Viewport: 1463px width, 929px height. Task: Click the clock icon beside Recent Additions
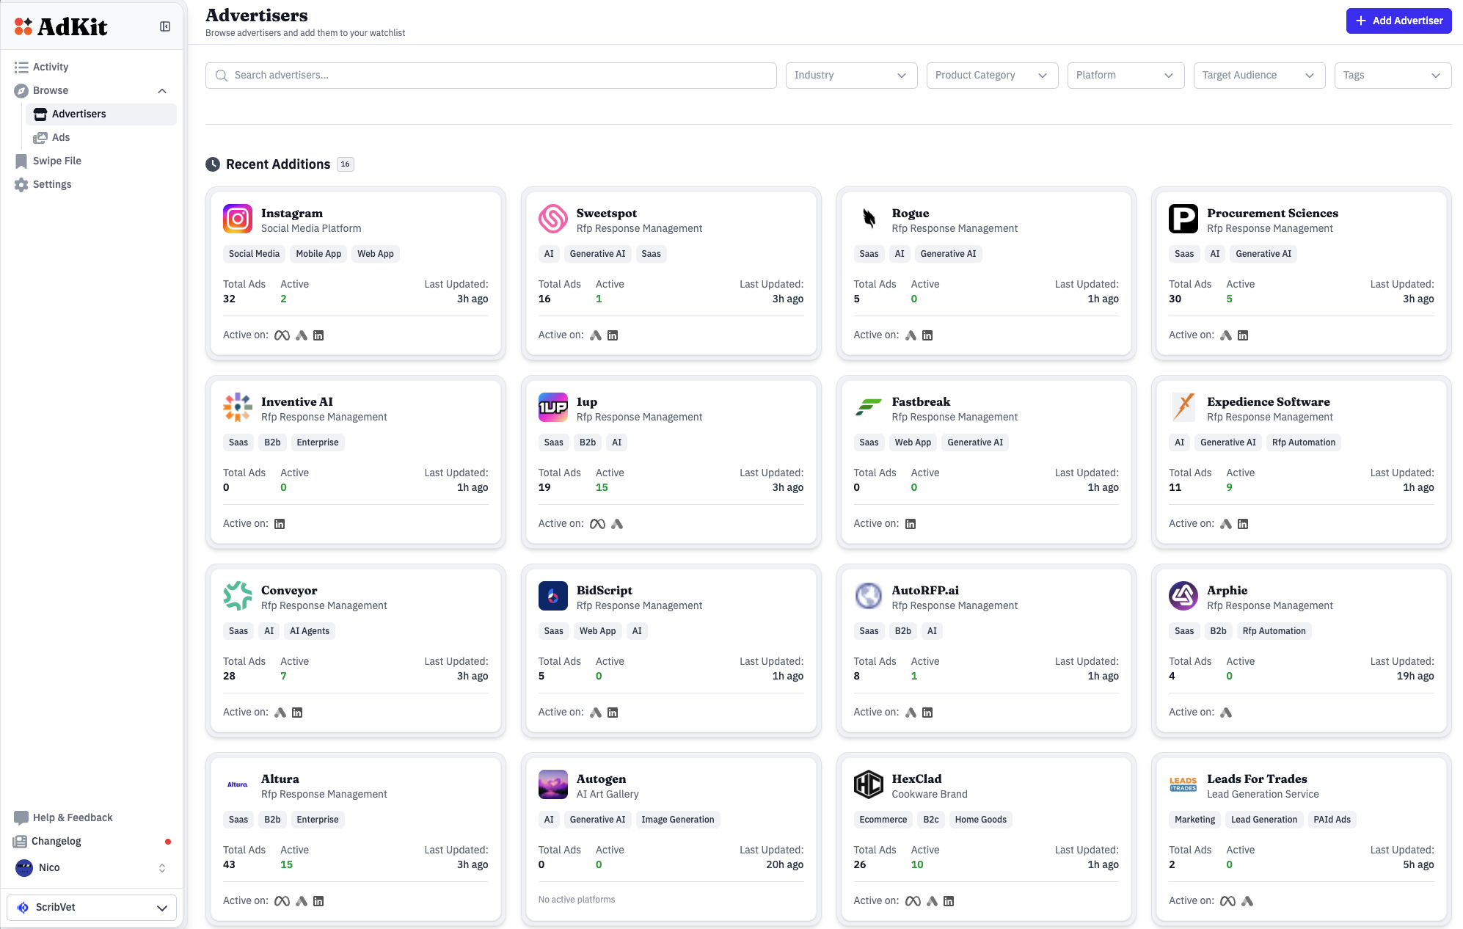[212, 164]
